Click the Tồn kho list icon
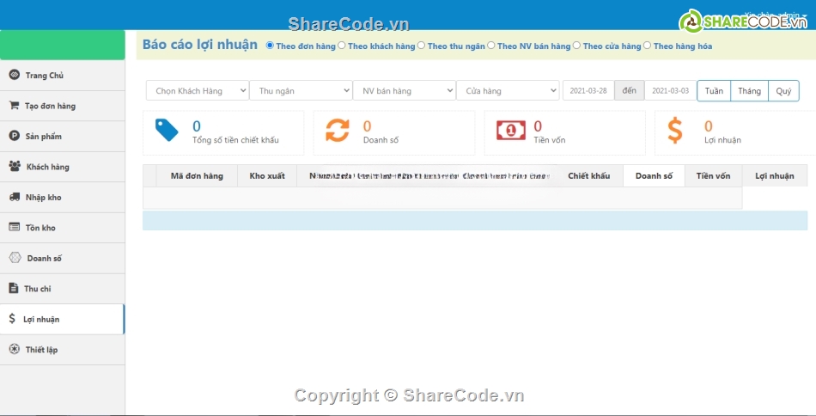The width and height of the screenshot is (816, 416). (x=15, y=227)
